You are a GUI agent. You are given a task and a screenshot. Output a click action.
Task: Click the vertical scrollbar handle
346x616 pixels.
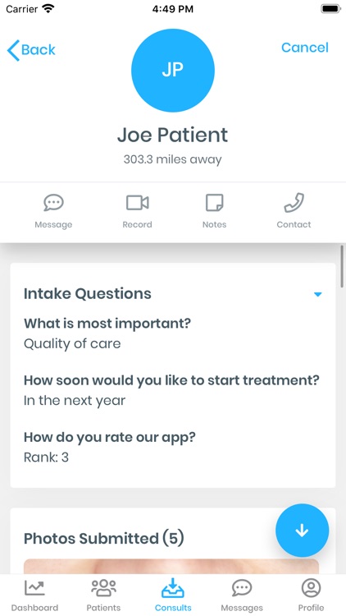(x=342, y=266)
